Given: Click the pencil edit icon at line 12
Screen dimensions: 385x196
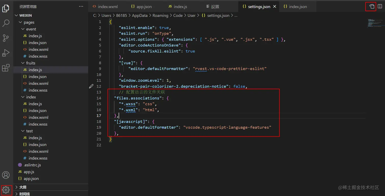Looking at the screenshot, I should (91, 86).
